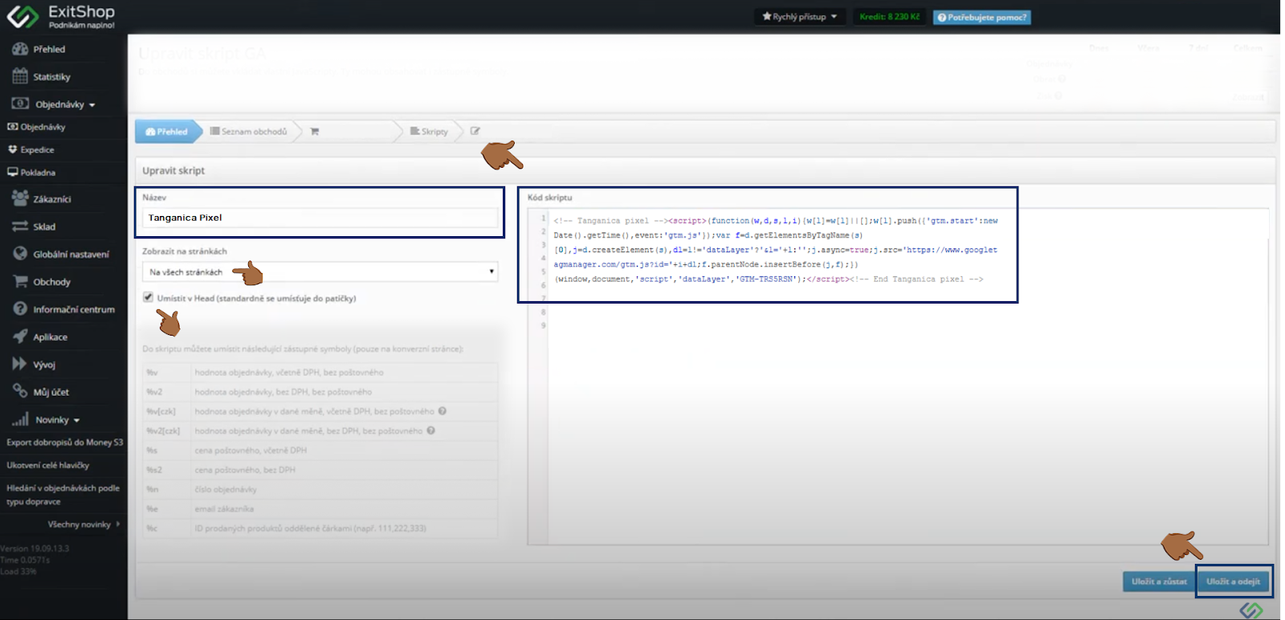The image size is (1285, 620).
Task: Go to Skripty breadcrumb
Action: (429, 131)
